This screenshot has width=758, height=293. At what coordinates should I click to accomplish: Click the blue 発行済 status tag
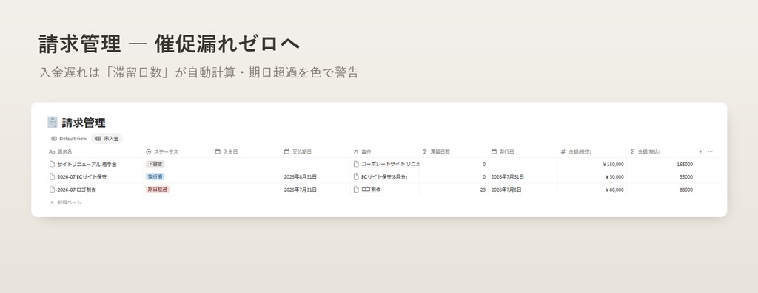click(155, 177)
